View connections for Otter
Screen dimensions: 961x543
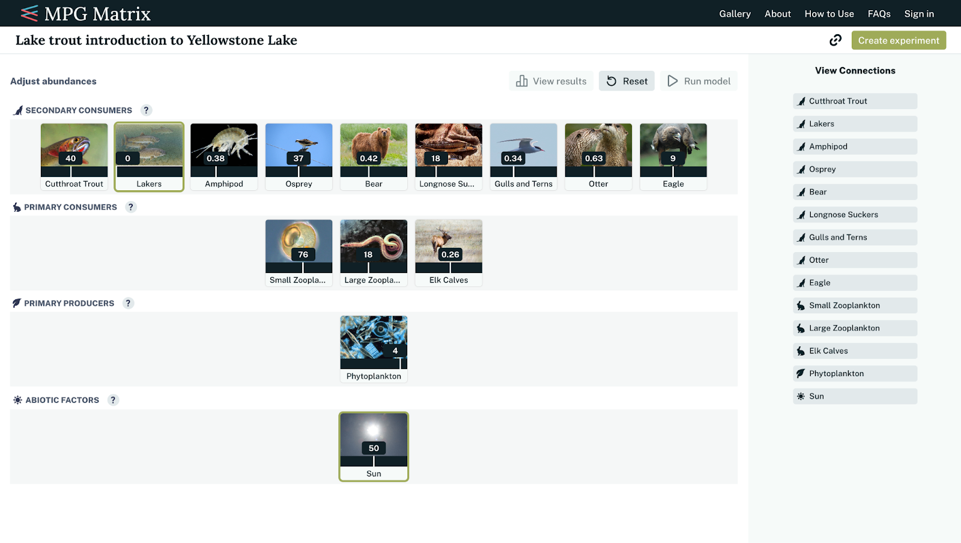[x=855, y=260]
